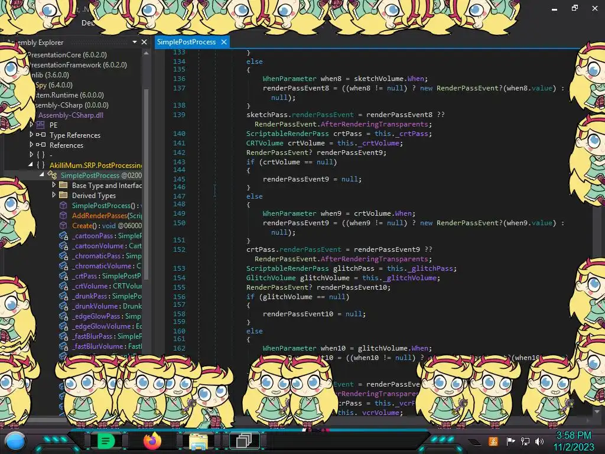Expand the References tree node
Screen dimensions: 605x454
[x=32, y=144]
